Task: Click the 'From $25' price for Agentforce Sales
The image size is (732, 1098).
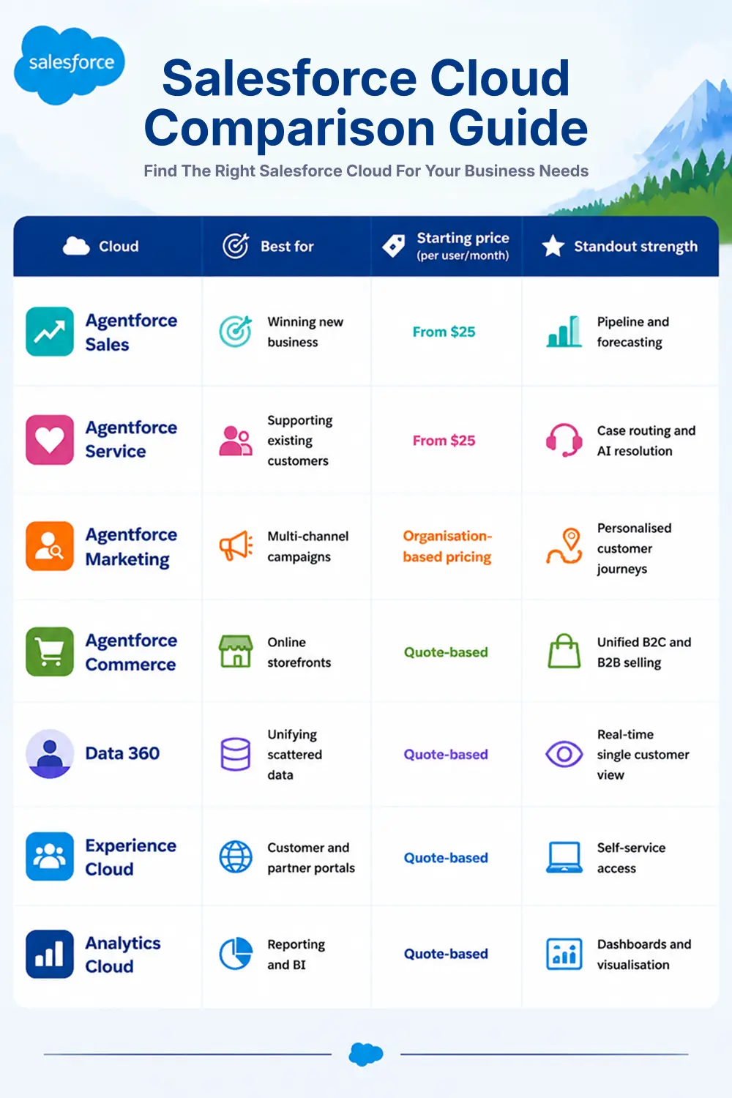Action: click(x=444, y=332)
